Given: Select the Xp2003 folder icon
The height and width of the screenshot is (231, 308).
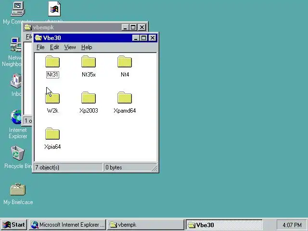Looking at the screenshot, I should point(89,98).
